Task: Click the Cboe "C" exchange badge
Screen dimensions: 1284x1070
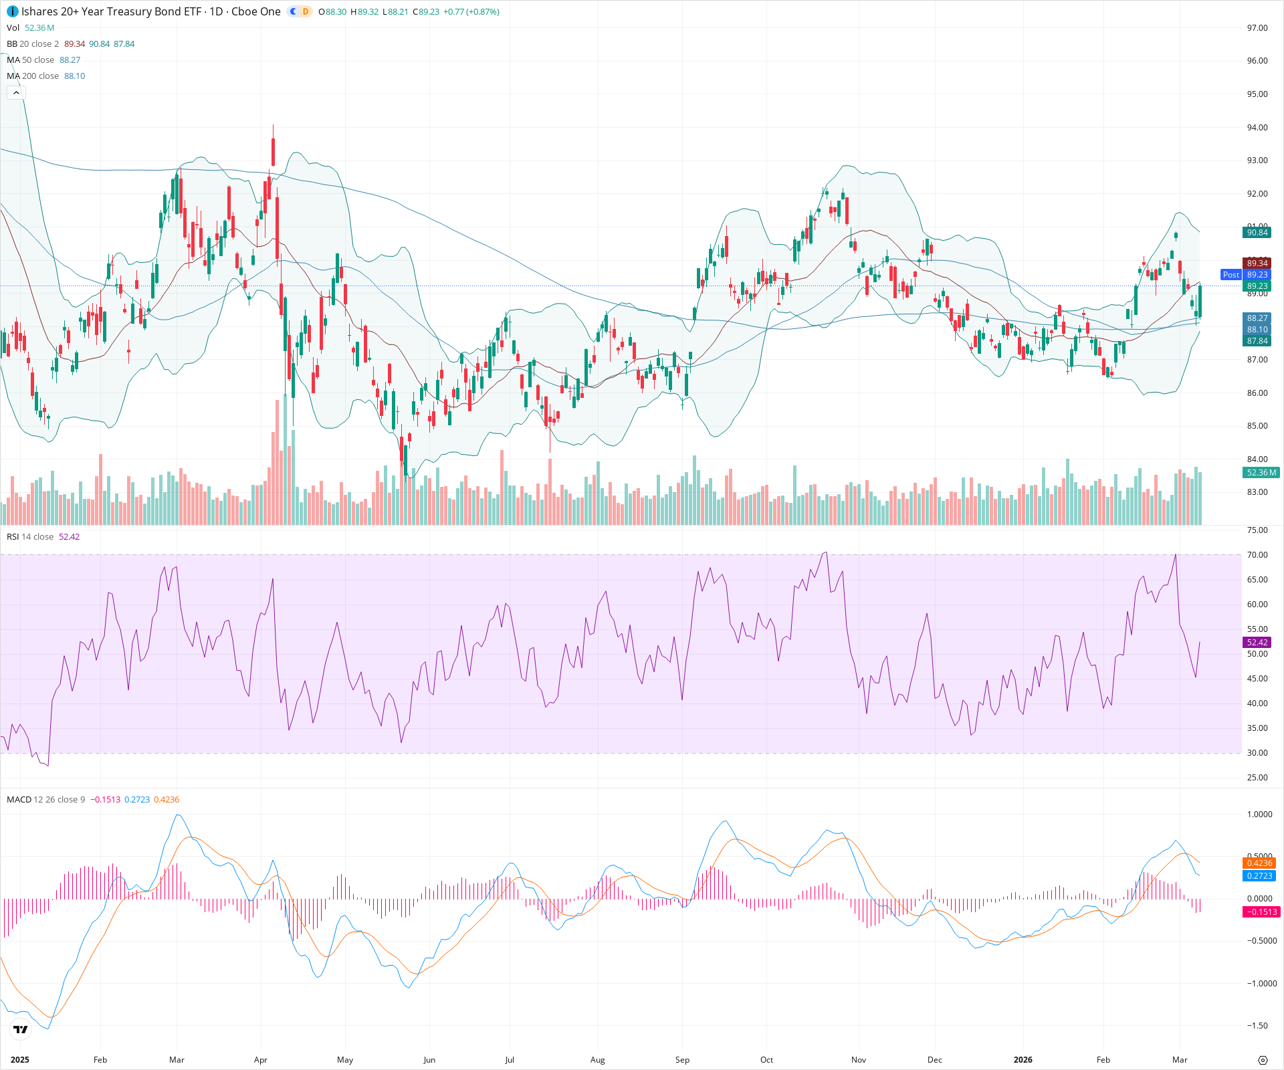Action: click(x=292, y=11)
